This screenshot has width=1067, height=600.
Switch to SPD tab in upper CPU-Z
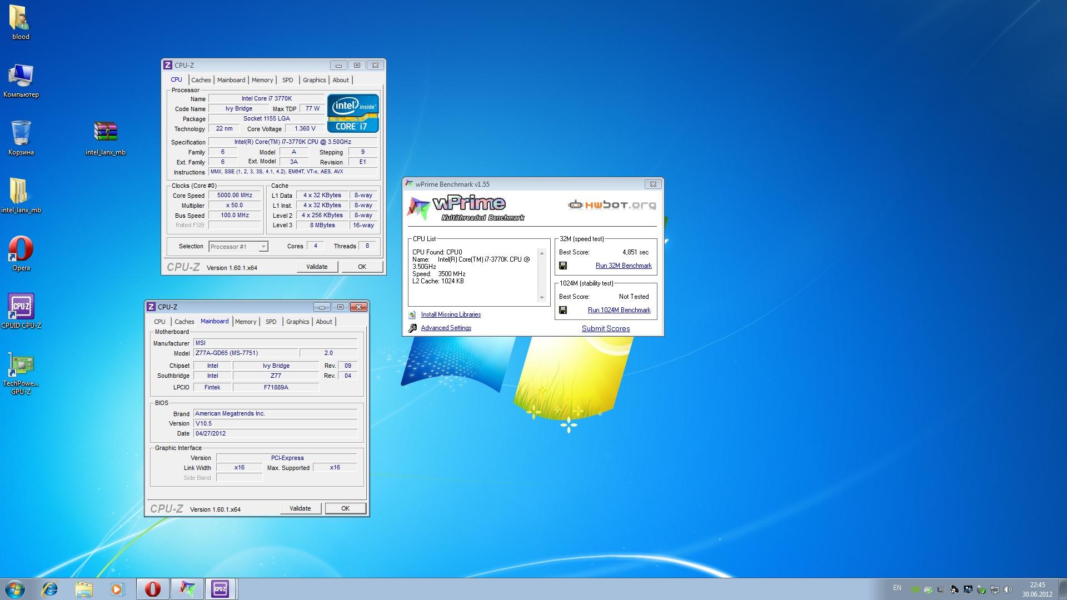[x=287, y=80]
